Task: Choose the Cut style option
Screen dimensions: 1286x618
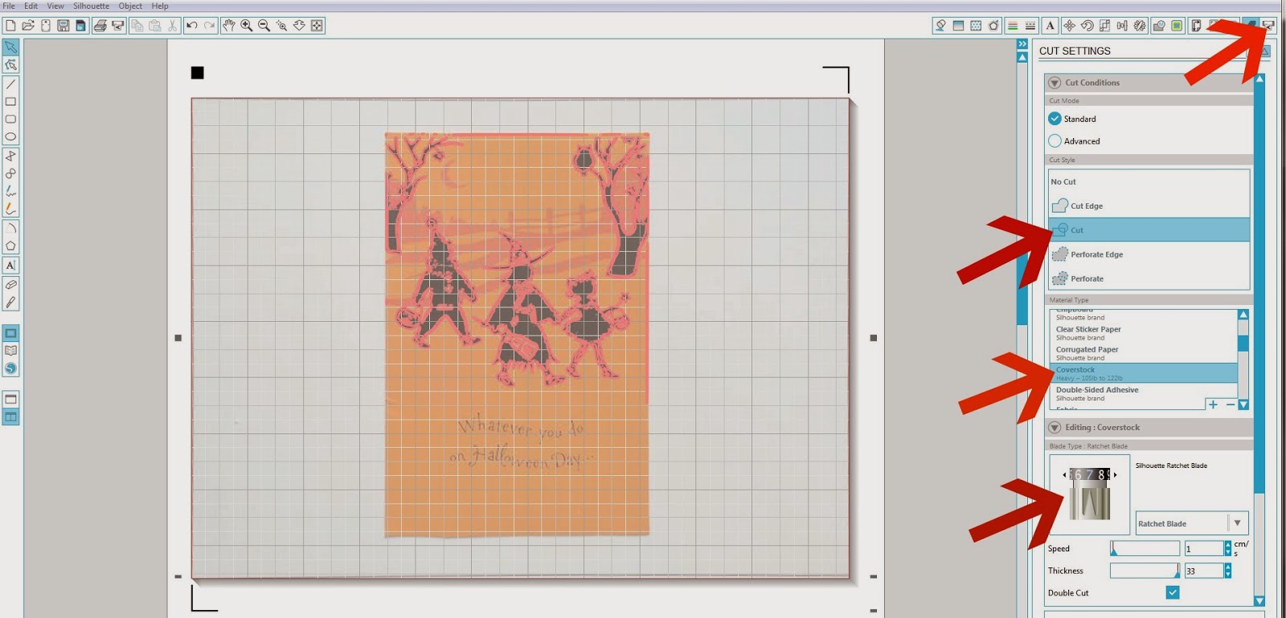Action: [1149, 230]
